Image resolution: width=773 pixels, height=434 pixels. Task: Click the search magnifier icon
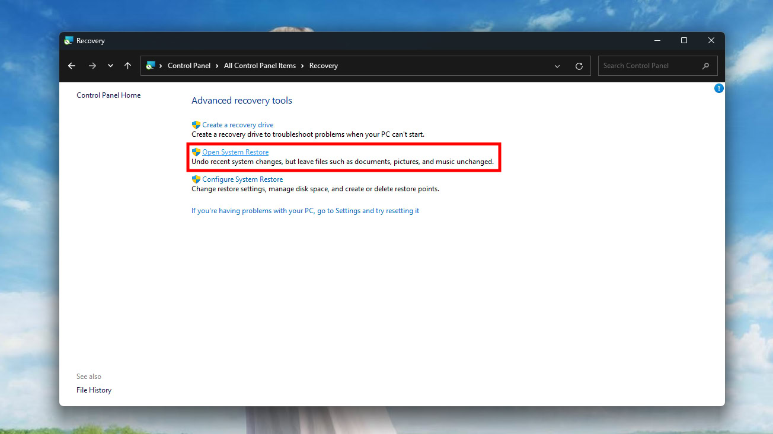pyautogui.click(x=705, y=66)
